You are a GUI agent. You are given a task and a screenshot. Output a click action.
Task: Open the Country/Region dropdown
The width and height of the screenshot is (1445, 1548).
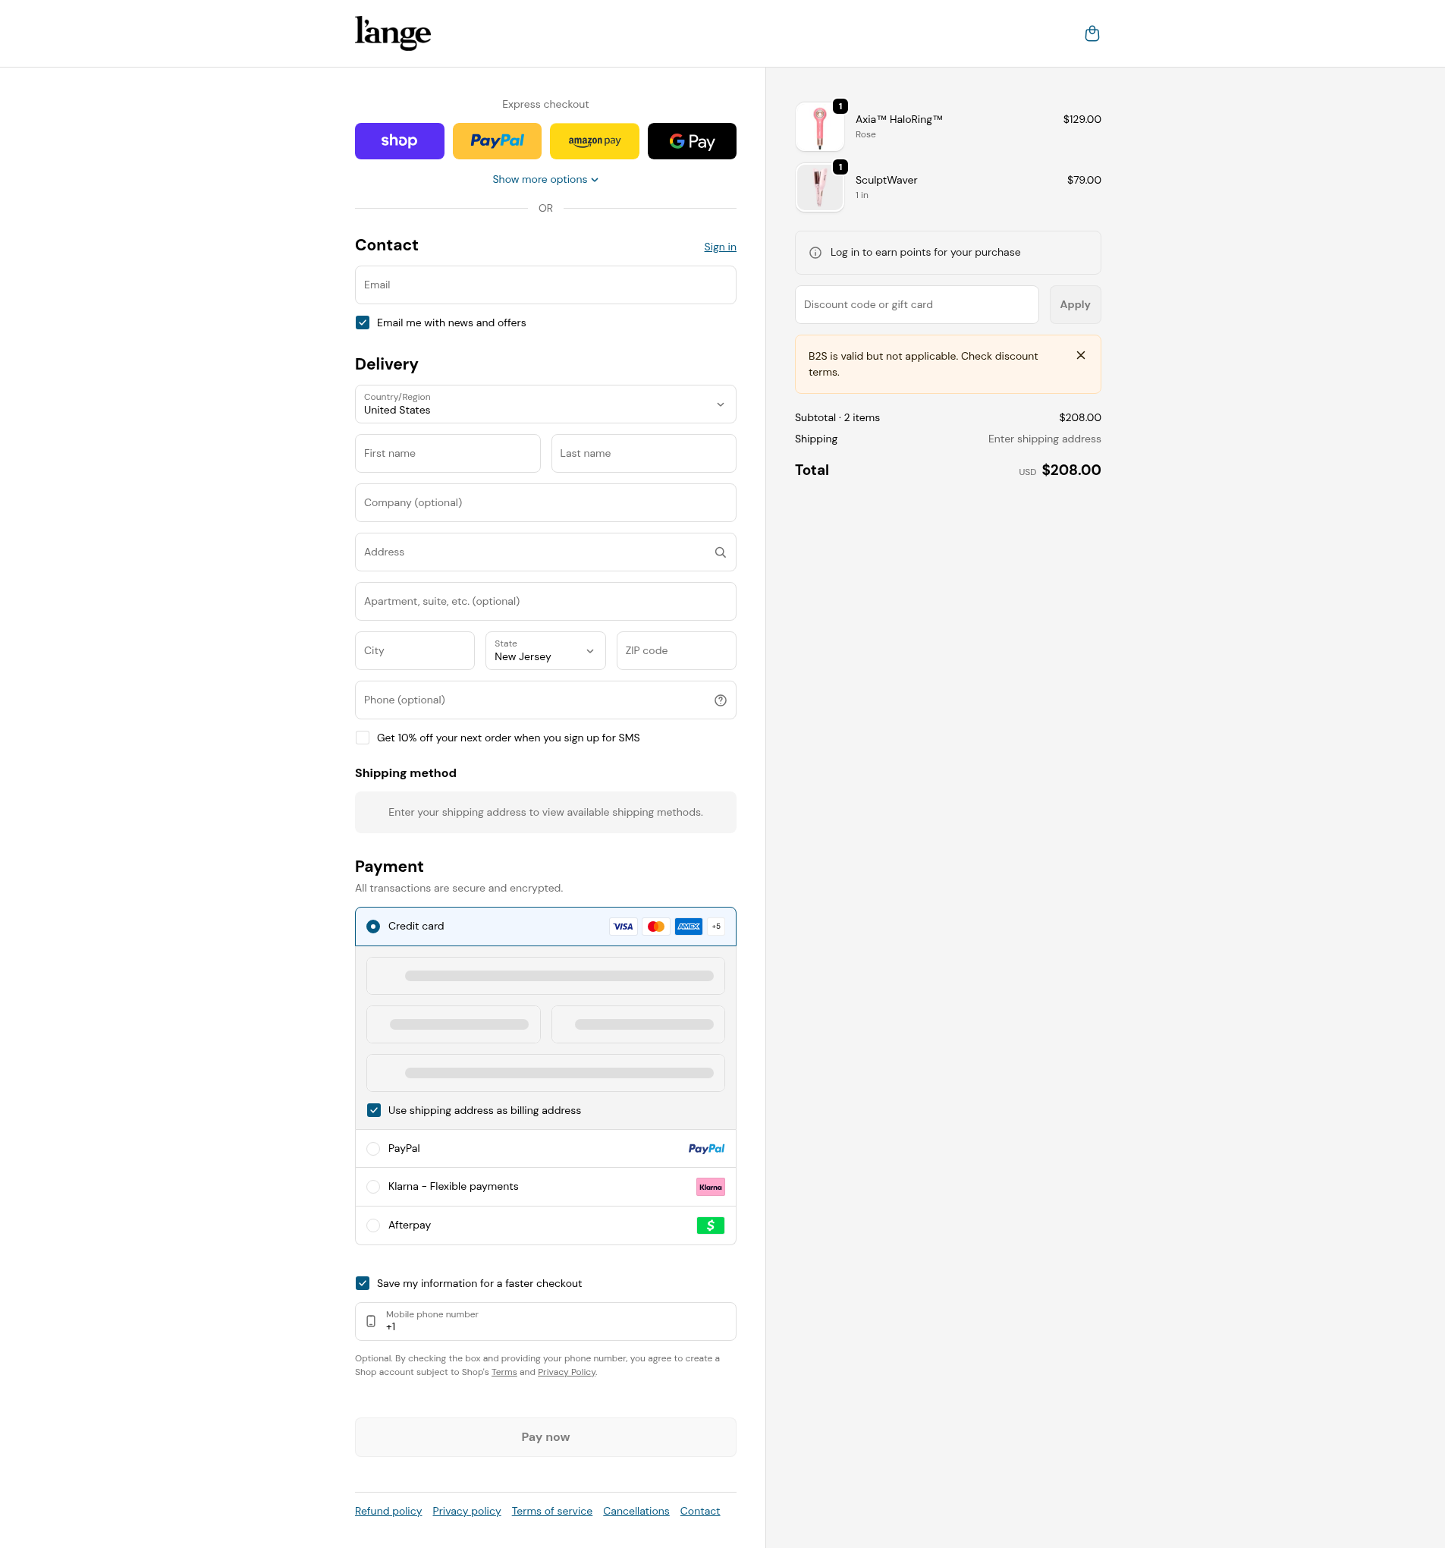click(545, 404)
